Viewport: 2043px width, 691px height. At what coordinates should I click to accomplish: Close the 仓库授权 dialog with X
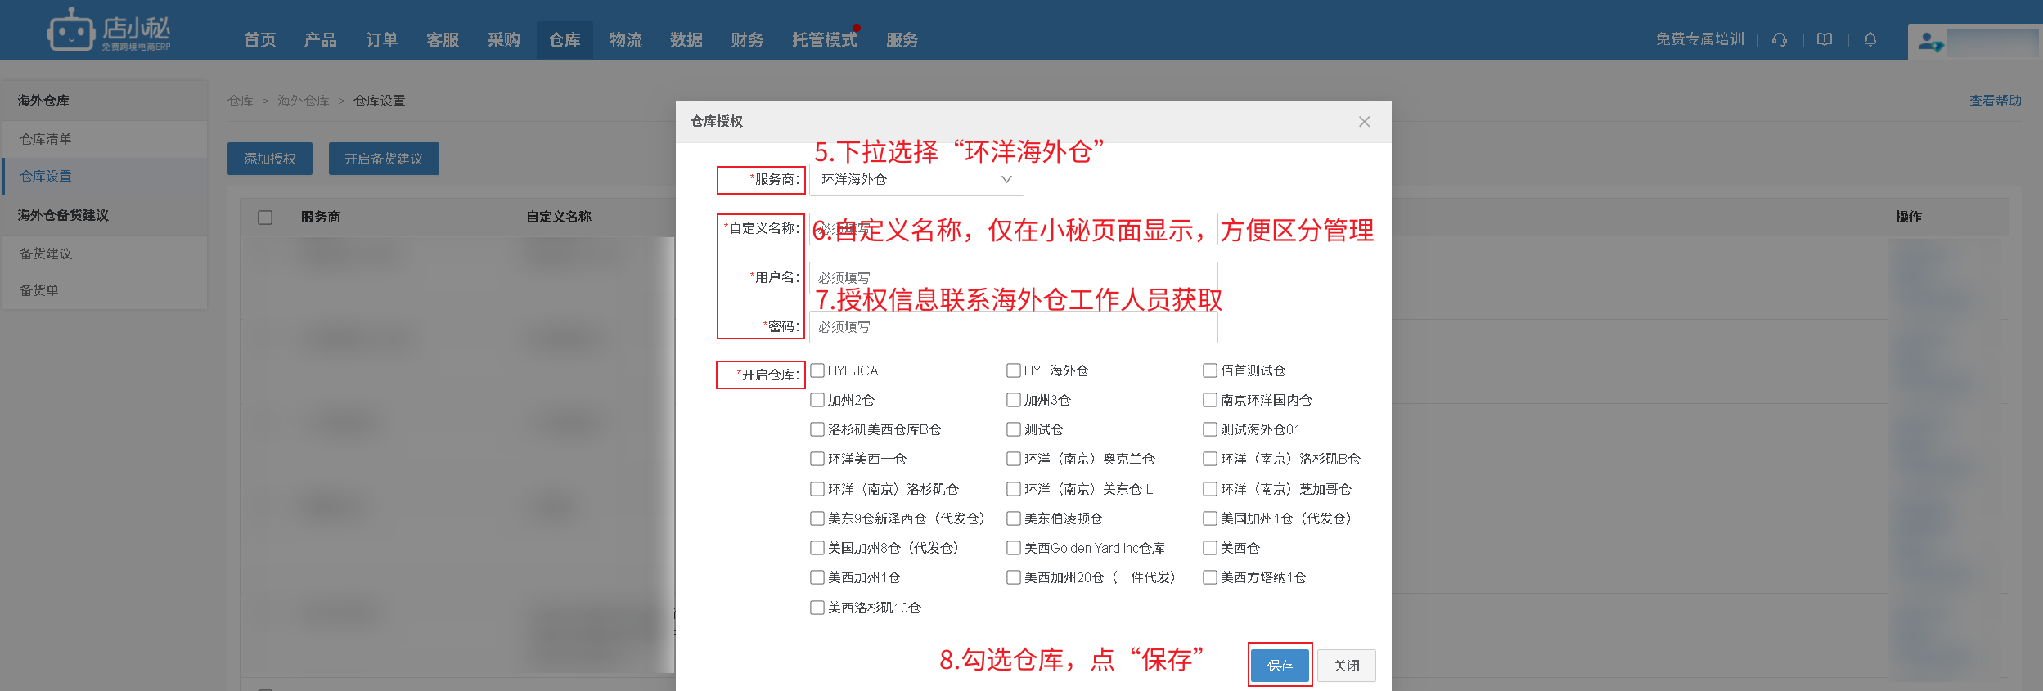tap(1364, 122)
